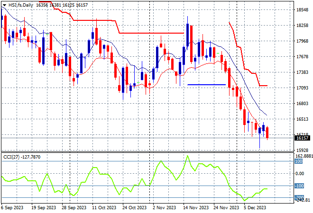Viewport: 313px width, 213px height.
Task: Click the 16513 price axis label
Action: click(302, 119)
